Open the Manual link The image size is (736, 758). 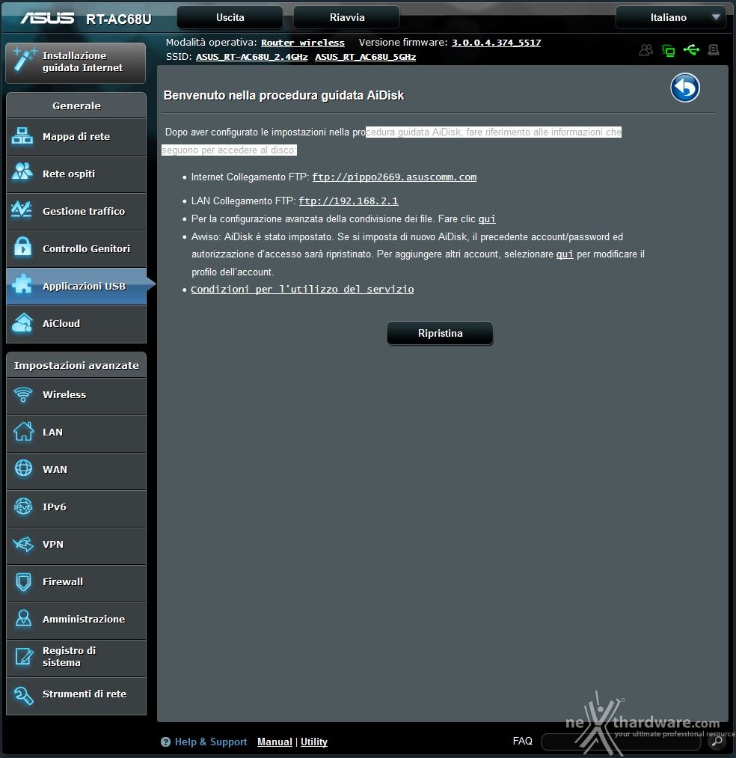pos(275,742)
